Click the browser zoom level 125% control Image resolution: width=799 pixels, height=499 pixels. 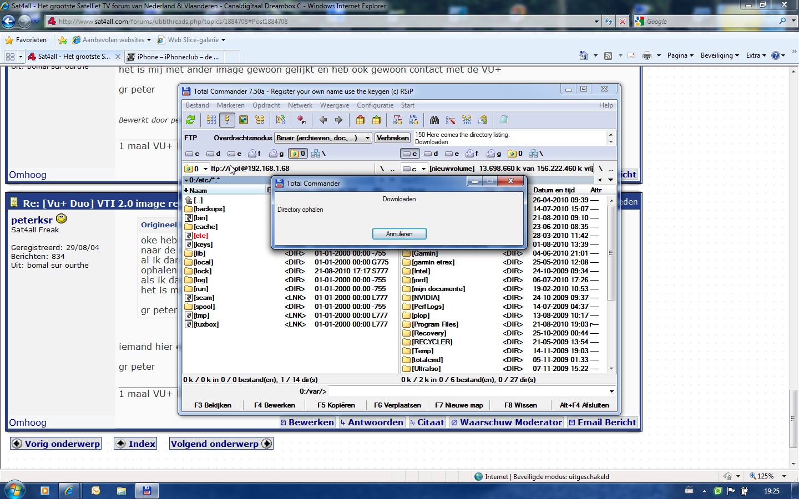(768, 476)
